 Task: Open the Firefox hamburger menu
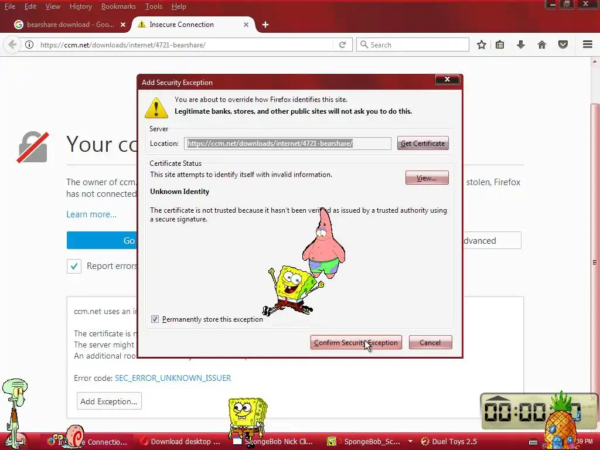point(588,45)
